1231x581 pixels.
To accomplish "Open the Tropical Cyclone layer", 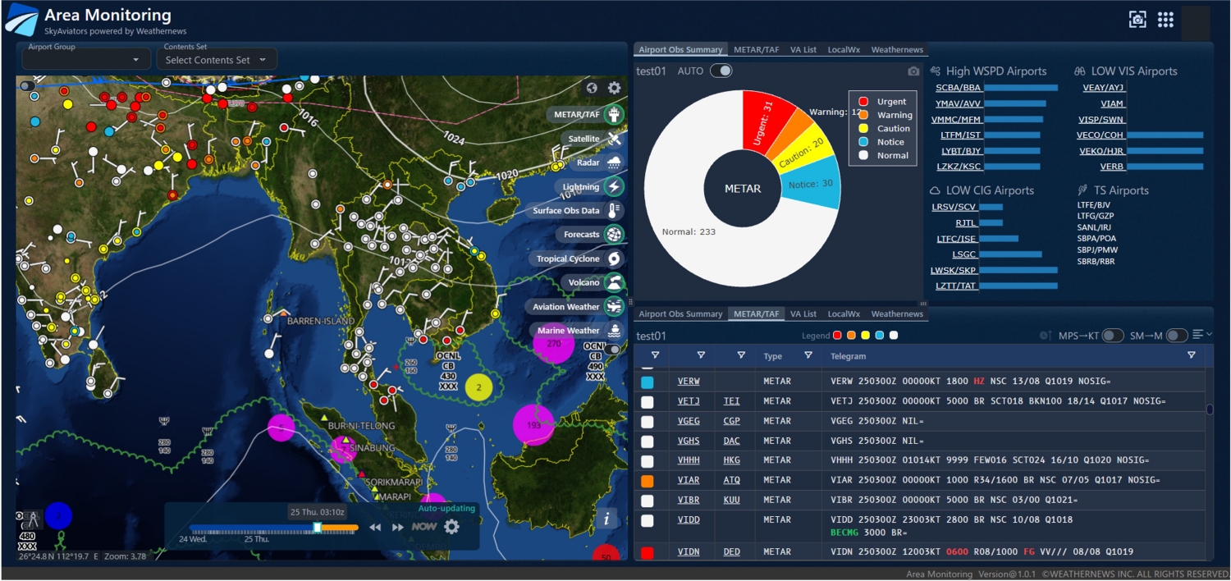I will [614, 258].
